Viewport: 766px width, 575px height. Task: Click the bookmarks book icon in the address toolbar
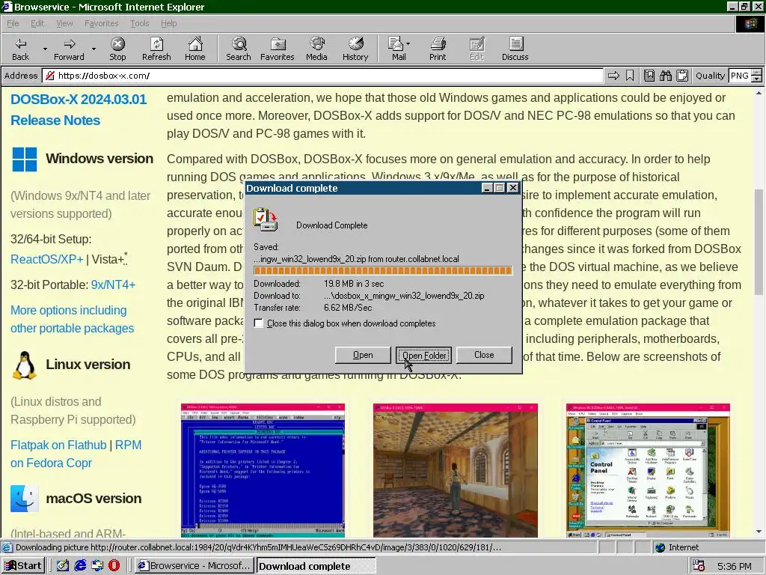[x=649, y=76]
